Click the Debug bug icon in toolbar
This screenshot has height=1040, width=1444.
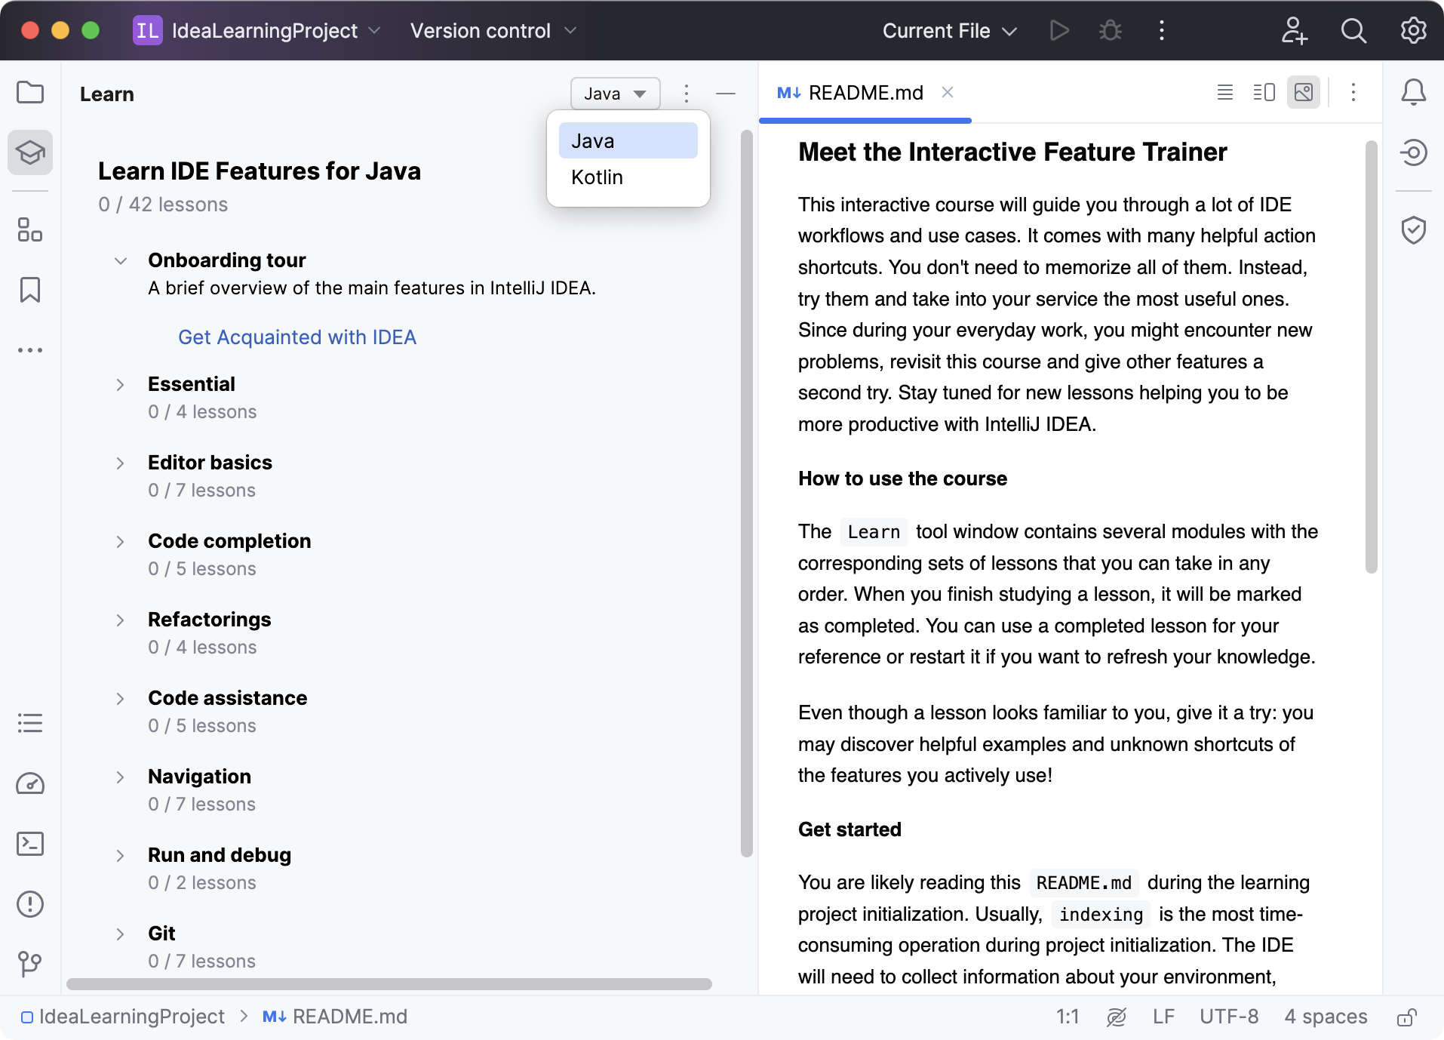[x=1110, y=31]
